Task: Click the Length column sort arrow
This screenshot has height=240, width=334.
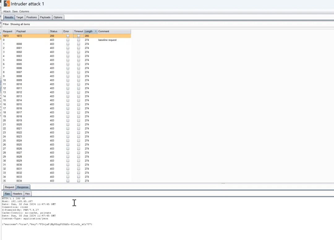Action: (96, 31)
